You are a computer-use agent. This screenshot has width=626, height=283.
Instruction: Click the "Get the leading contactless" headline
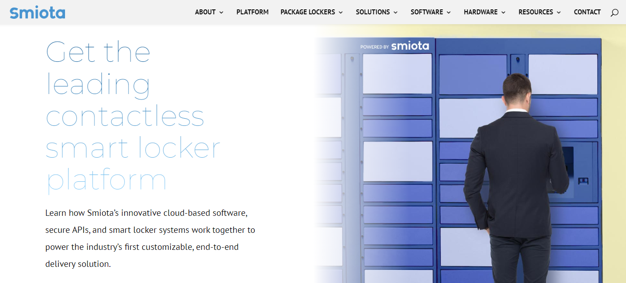tap(133, 117)
